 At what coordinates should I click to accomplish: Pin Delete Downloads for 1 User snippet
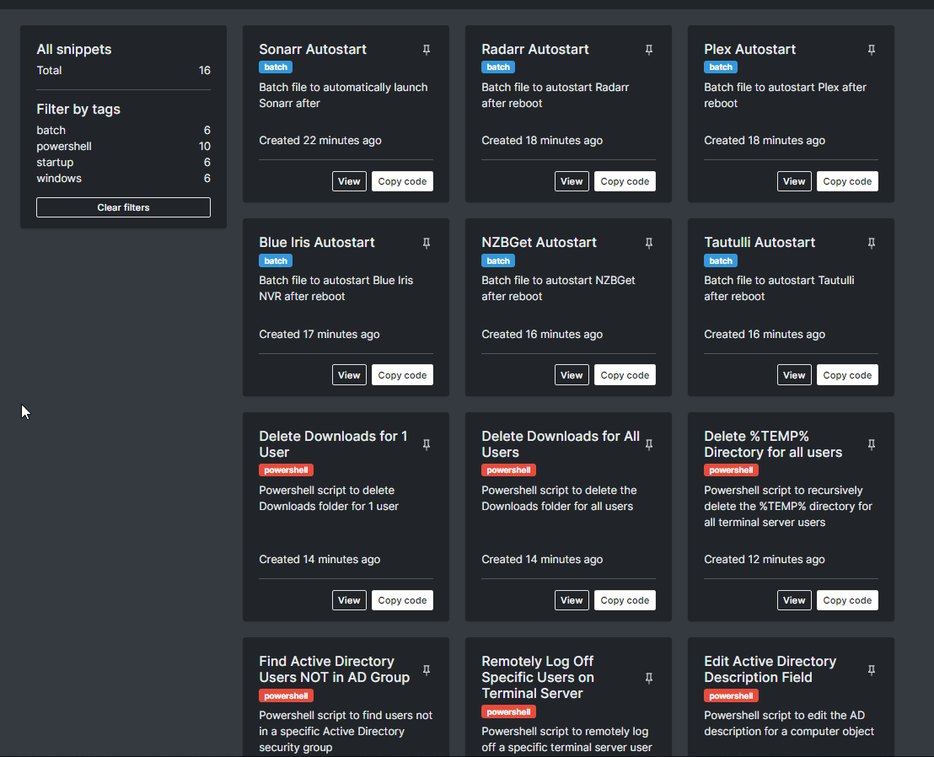pos(427,444)
